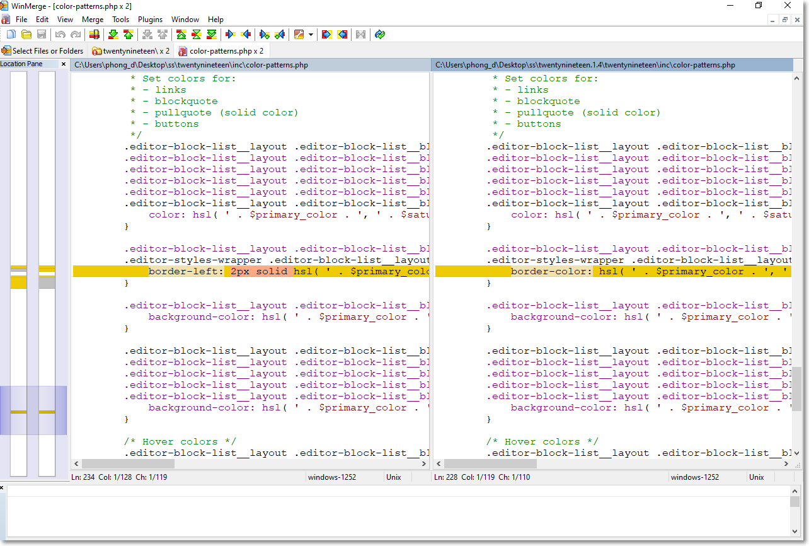Switch to Select Files or Folders tab
Image resolution: width=809 pixels, height=546 pixels.
[42, 51]
